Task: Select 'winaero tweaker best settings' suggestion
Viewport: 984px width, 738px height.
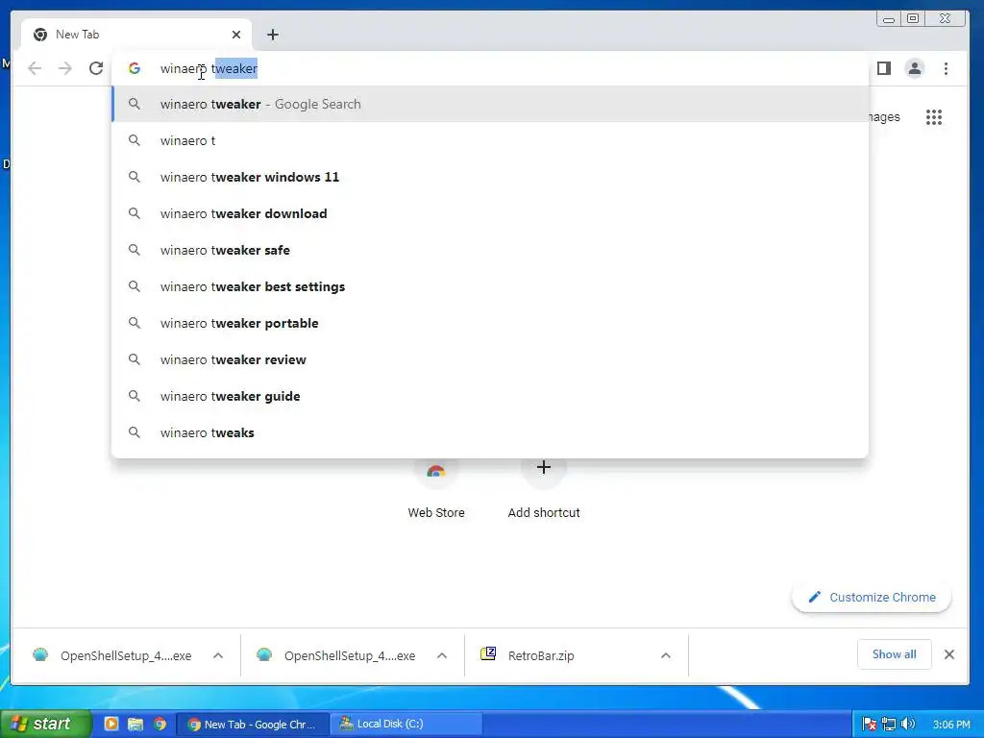Action: 490,286
